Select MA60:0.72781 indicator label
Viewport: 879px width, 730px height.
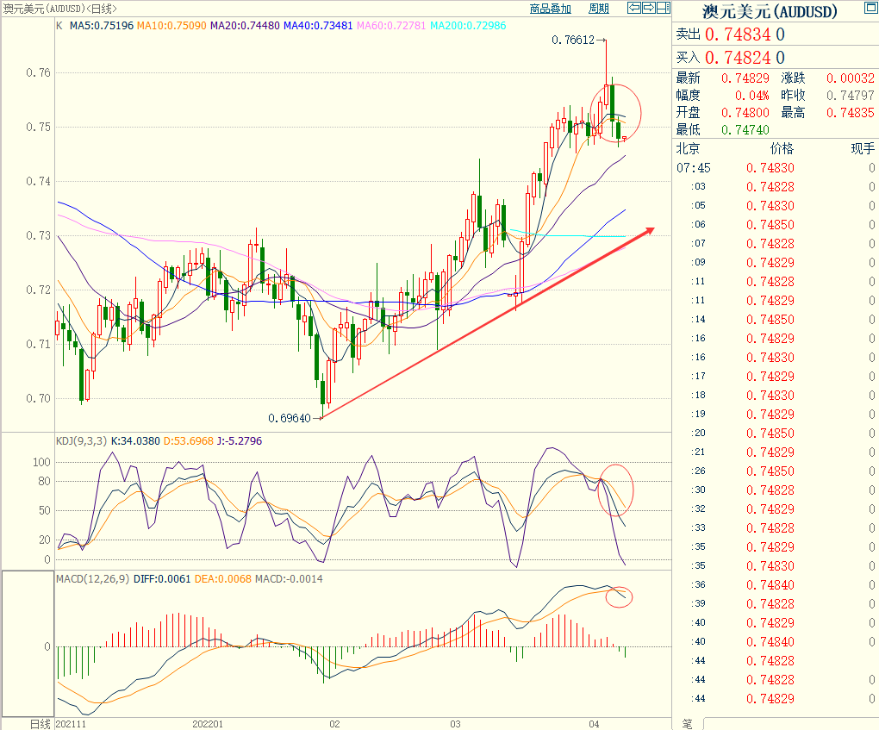391,26
